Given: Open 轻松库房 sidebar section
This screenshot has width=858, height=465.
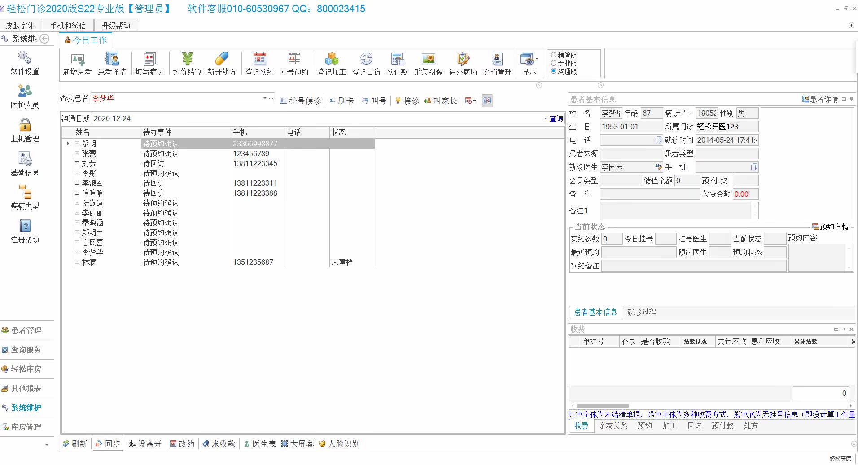Looking at the screenshot, I should pyautogui.click(x=26, y=369).
